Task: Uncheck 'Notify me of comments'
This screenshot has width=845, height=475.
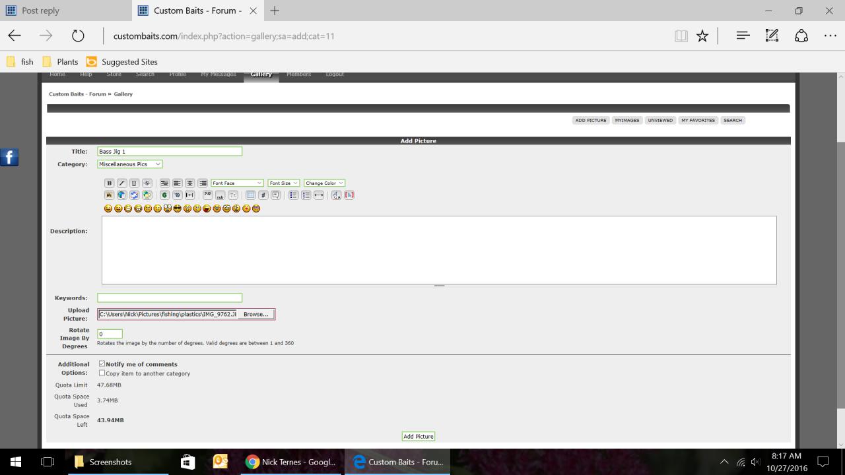Action: (102, 364)
